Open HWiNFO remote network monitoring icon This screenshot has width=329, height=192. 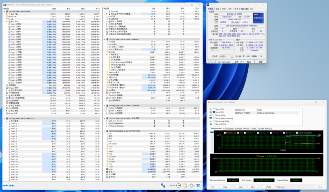[163, 185]
